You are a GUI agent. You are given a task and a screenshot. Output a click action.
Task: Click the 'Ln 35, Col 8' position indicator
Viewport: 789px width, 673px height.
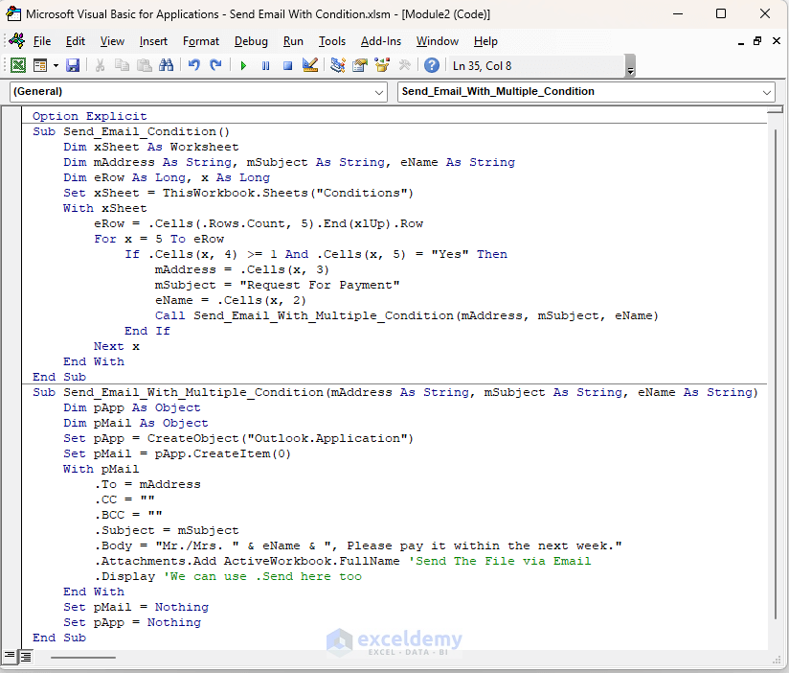click(482, 66)
